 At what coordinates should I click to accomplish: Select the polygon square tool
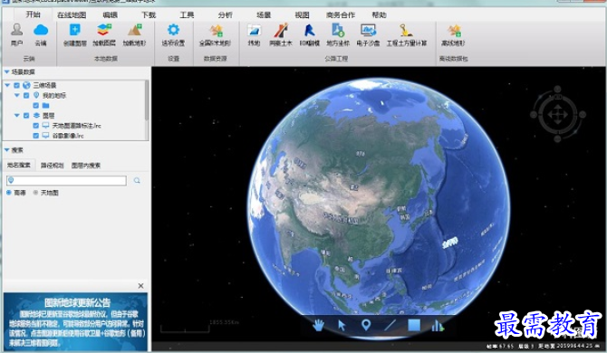click(x=414, y=325)
